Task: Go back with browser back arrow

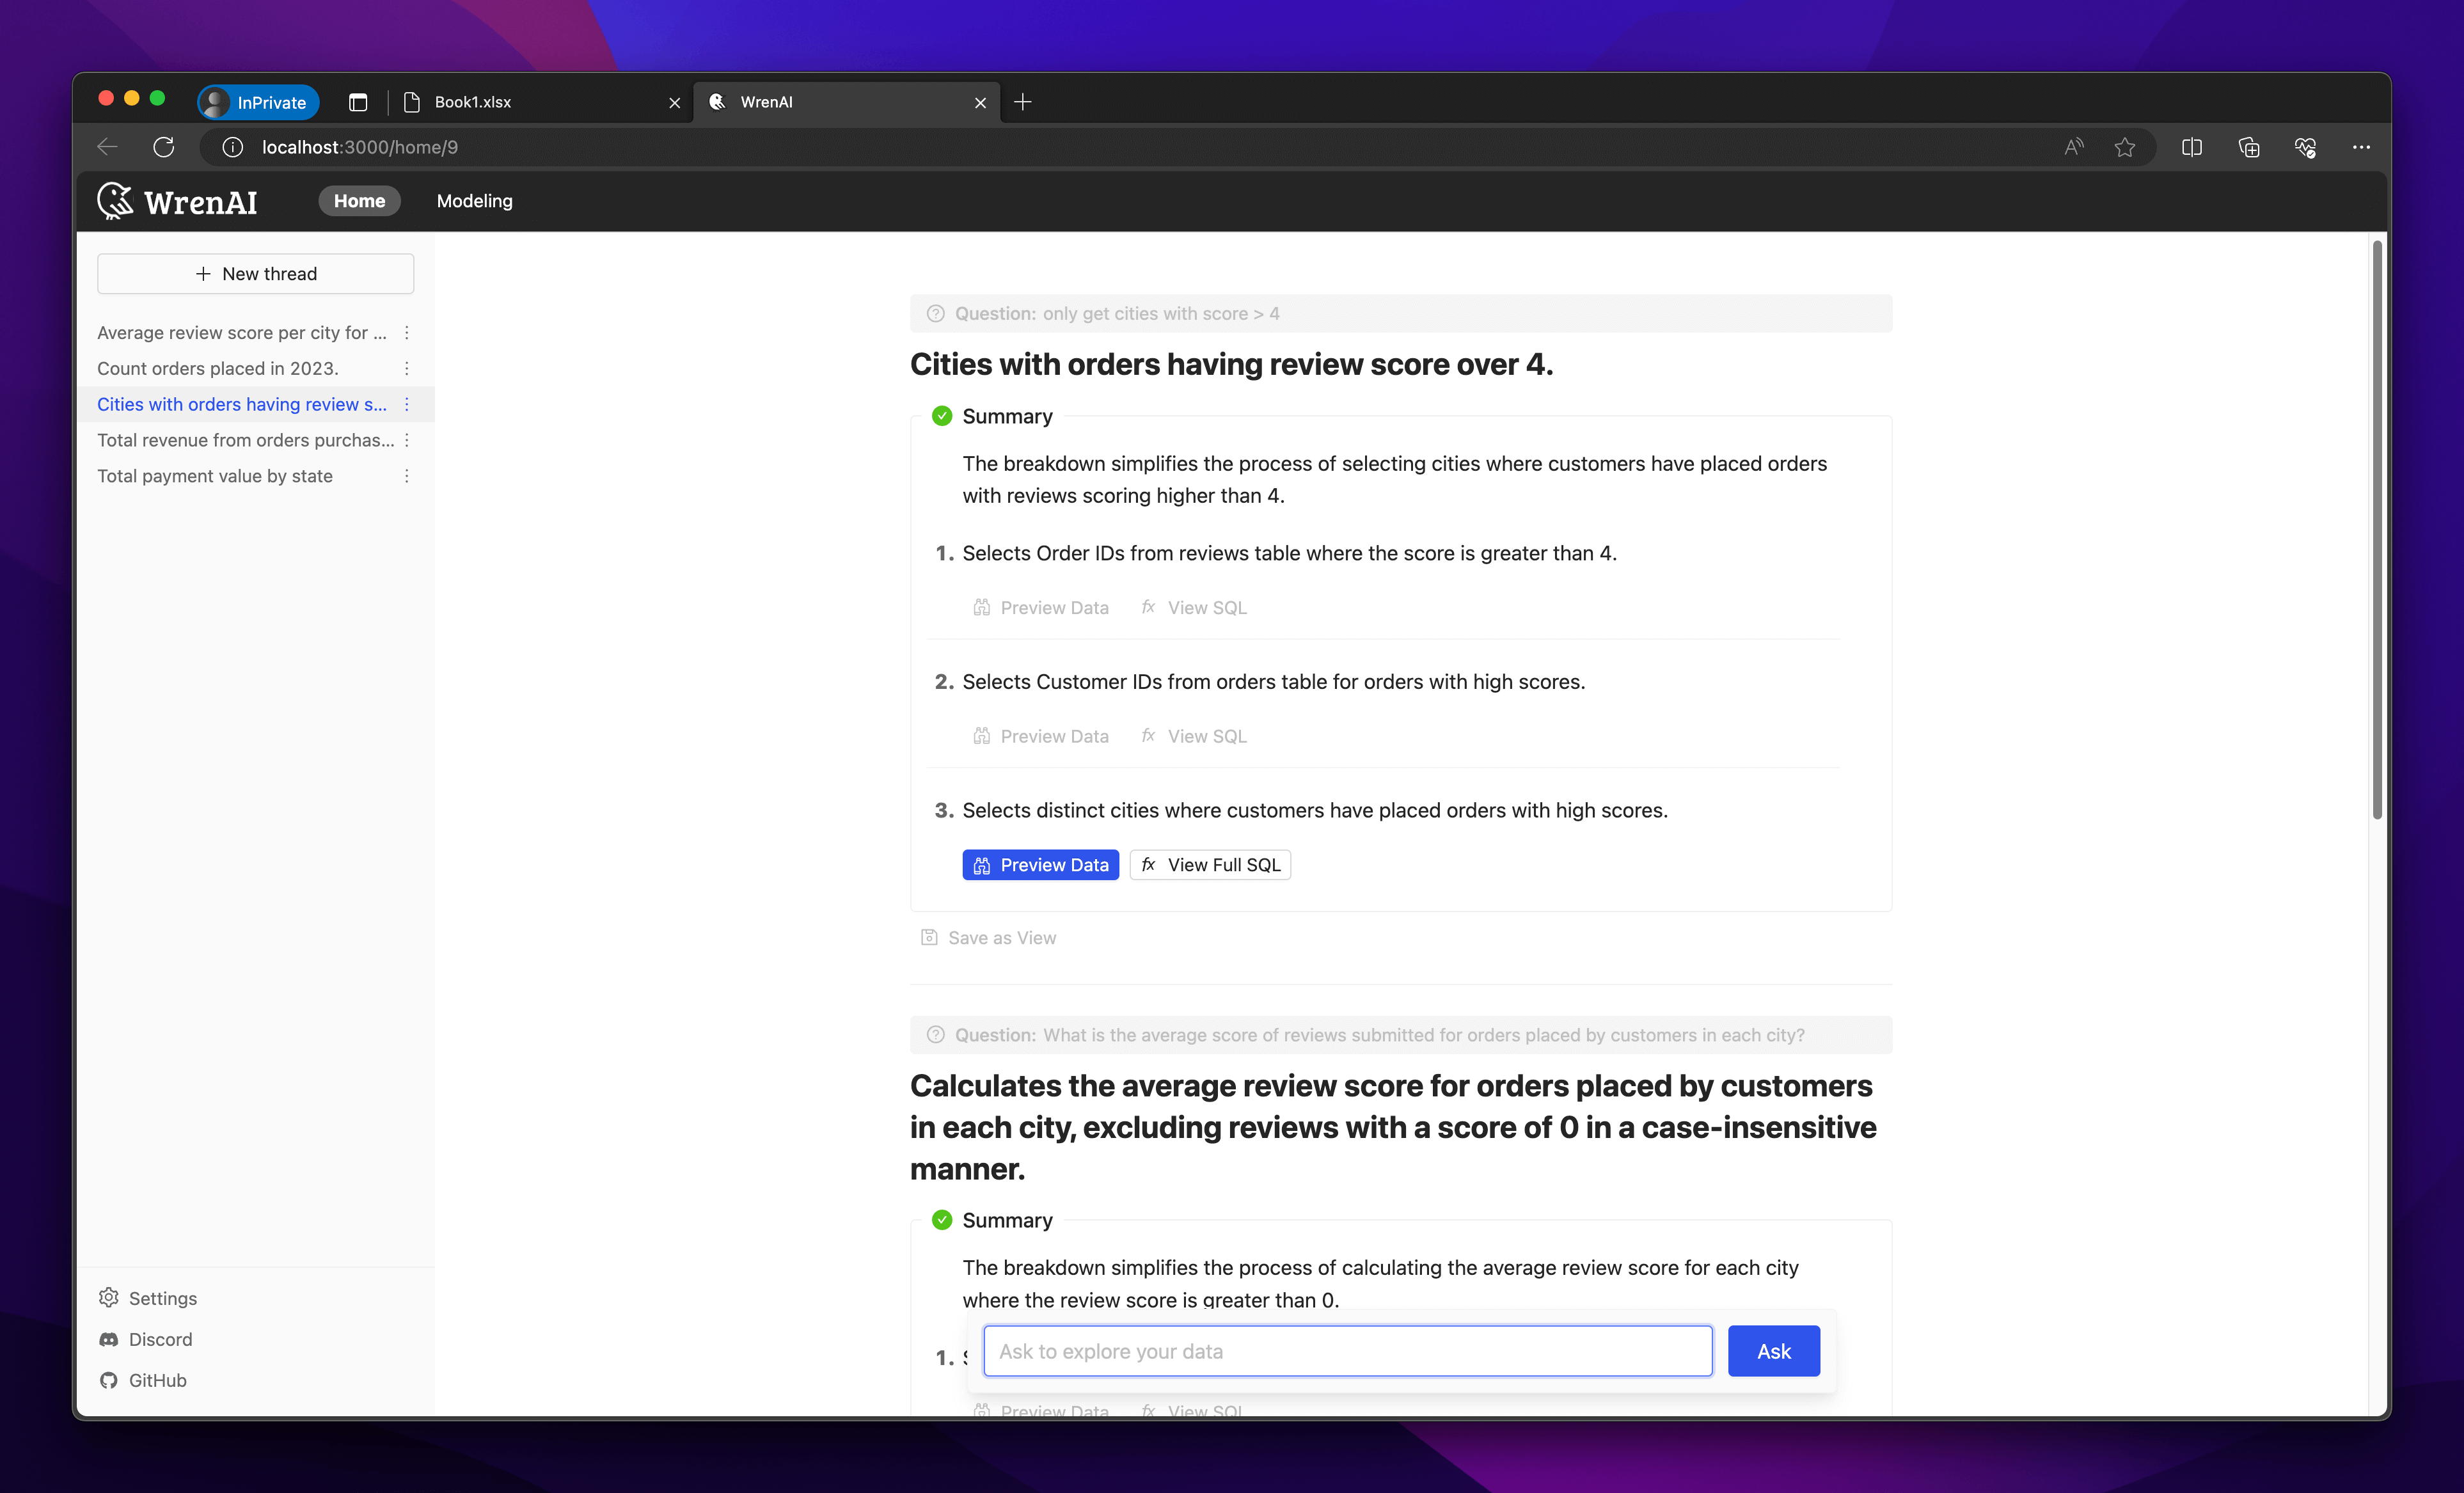Action: click(x=107, y=147)
